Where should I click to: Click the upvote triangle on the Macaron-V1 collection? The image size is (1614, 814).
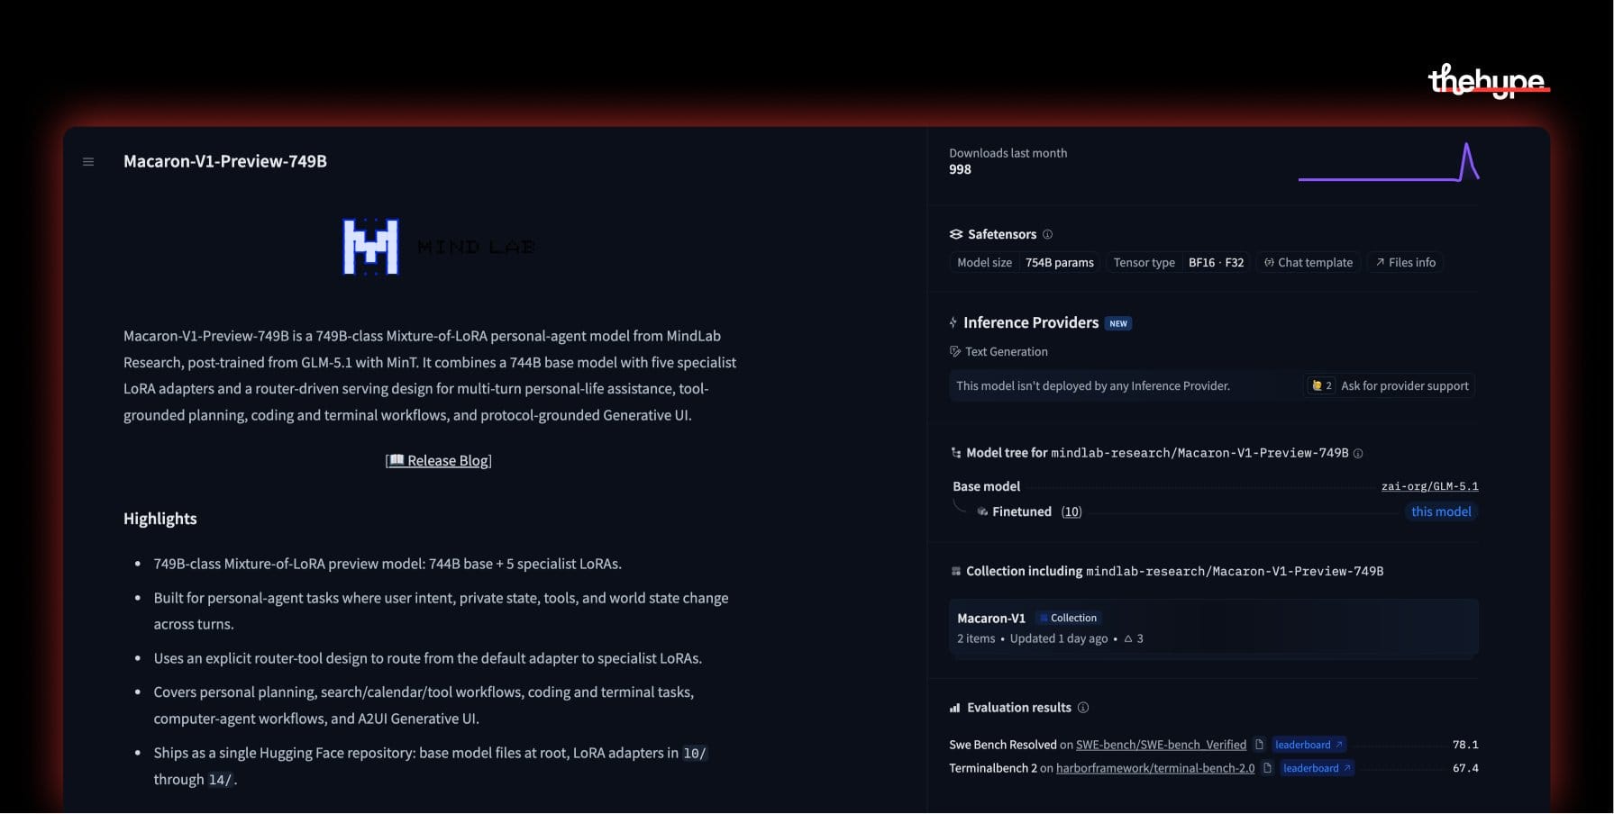pyautogui.click(x=1128, y=638)
